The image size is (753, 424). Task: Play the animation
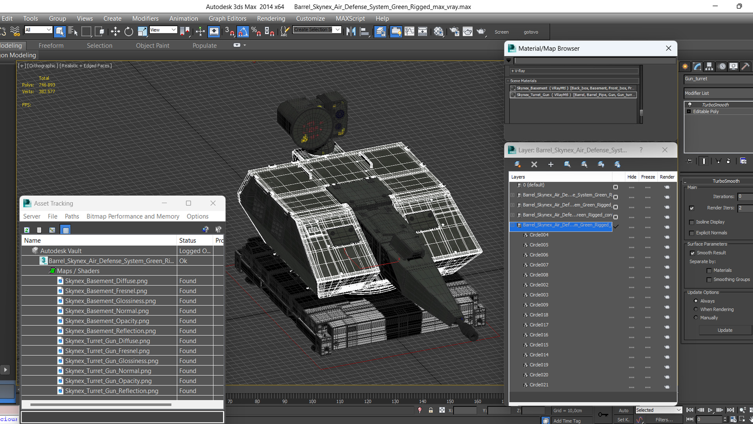pos(710,410)
